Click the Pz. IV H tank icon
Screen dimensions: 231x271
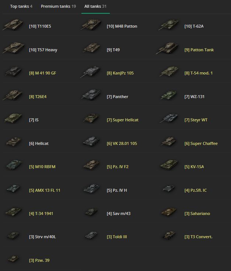coord(91,188)
